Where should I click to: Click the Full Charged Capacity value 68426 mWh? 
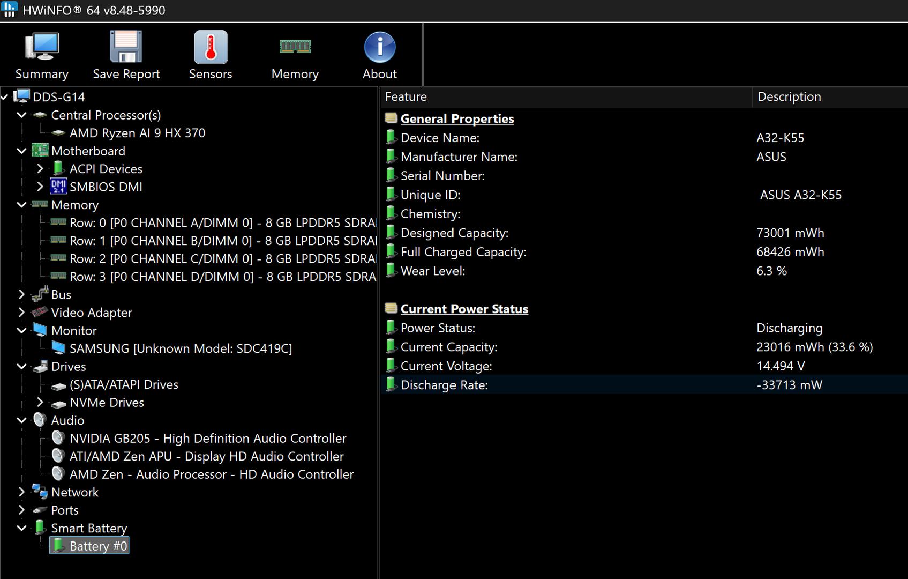[x=790, y=252]
